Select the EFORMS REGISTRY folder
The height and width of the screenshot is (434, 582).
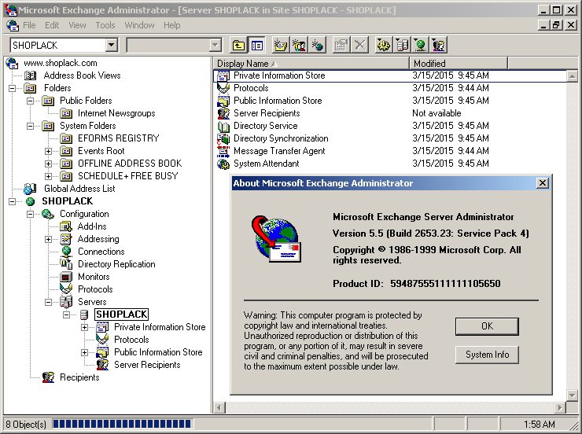(x=119, y=138)
